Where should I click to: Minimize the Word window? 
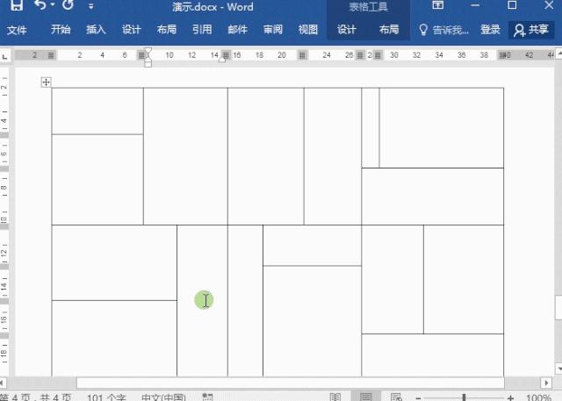[475, 5]
